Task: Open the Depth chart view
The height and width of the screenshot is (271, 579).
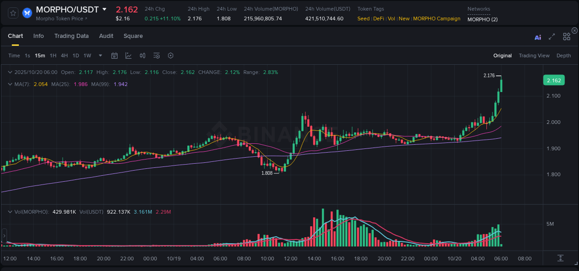Action: 563,55
